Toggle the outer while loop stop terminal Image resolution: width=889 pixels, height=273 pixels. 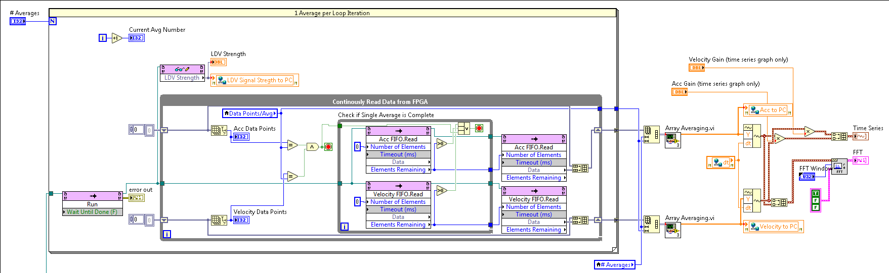pos(328,147)
